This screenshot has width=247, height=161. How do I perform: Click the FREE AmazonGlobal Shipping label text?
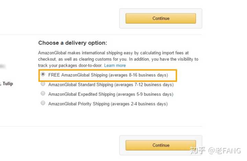[108, 75]
